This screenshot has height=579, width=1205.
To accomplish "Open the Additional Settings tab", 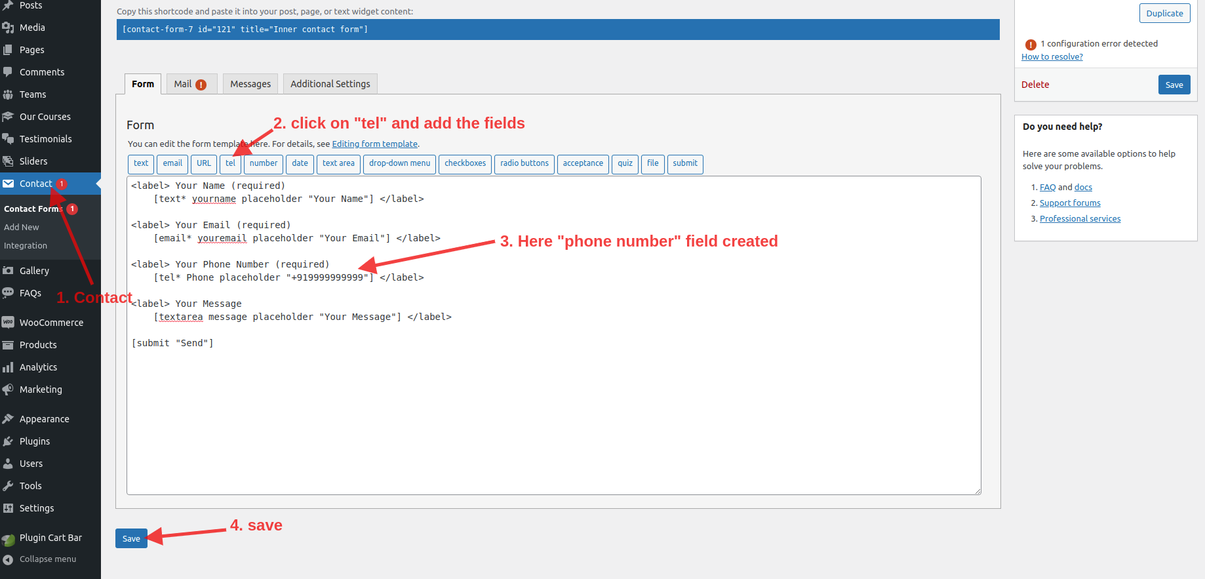I will tap(330, 84).
